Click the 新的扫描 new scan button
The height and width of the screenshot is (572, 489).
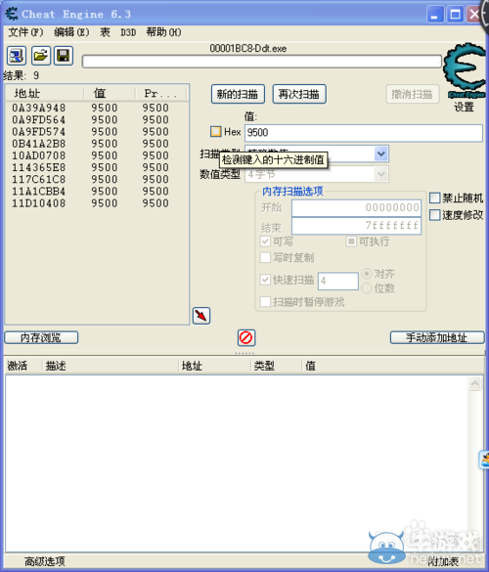click(x=238, y=95)
